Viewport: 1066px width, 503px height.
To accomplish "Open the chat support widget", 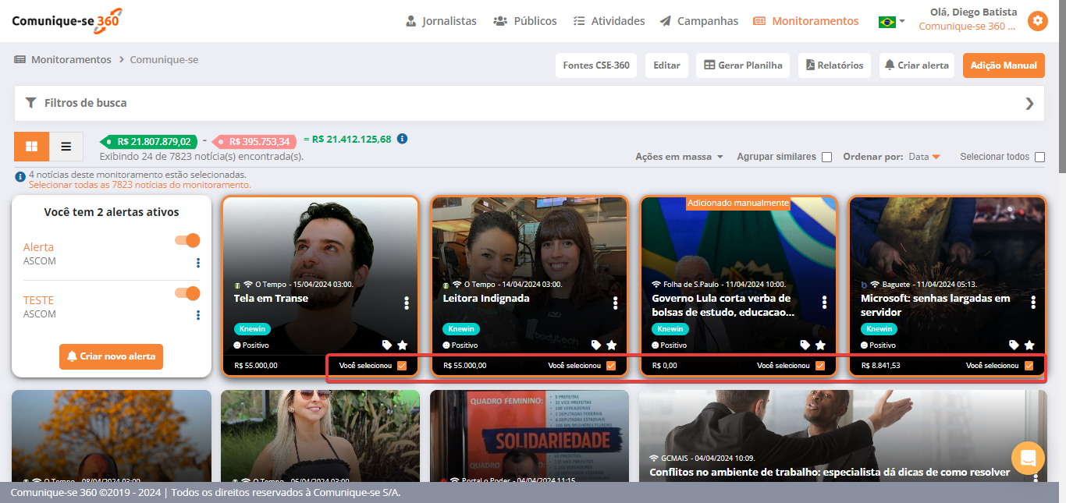I will (x=1028, y=458).
